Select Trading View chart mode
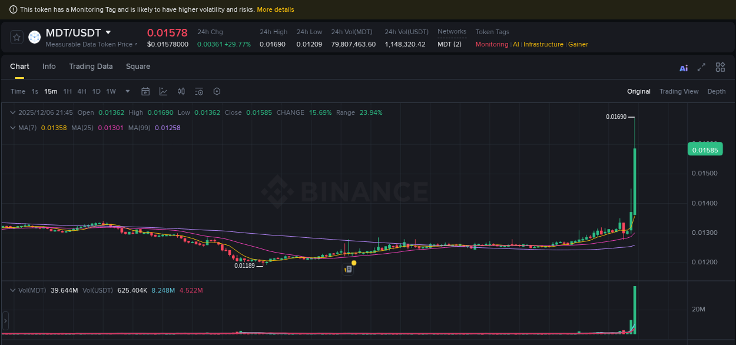 679,91
